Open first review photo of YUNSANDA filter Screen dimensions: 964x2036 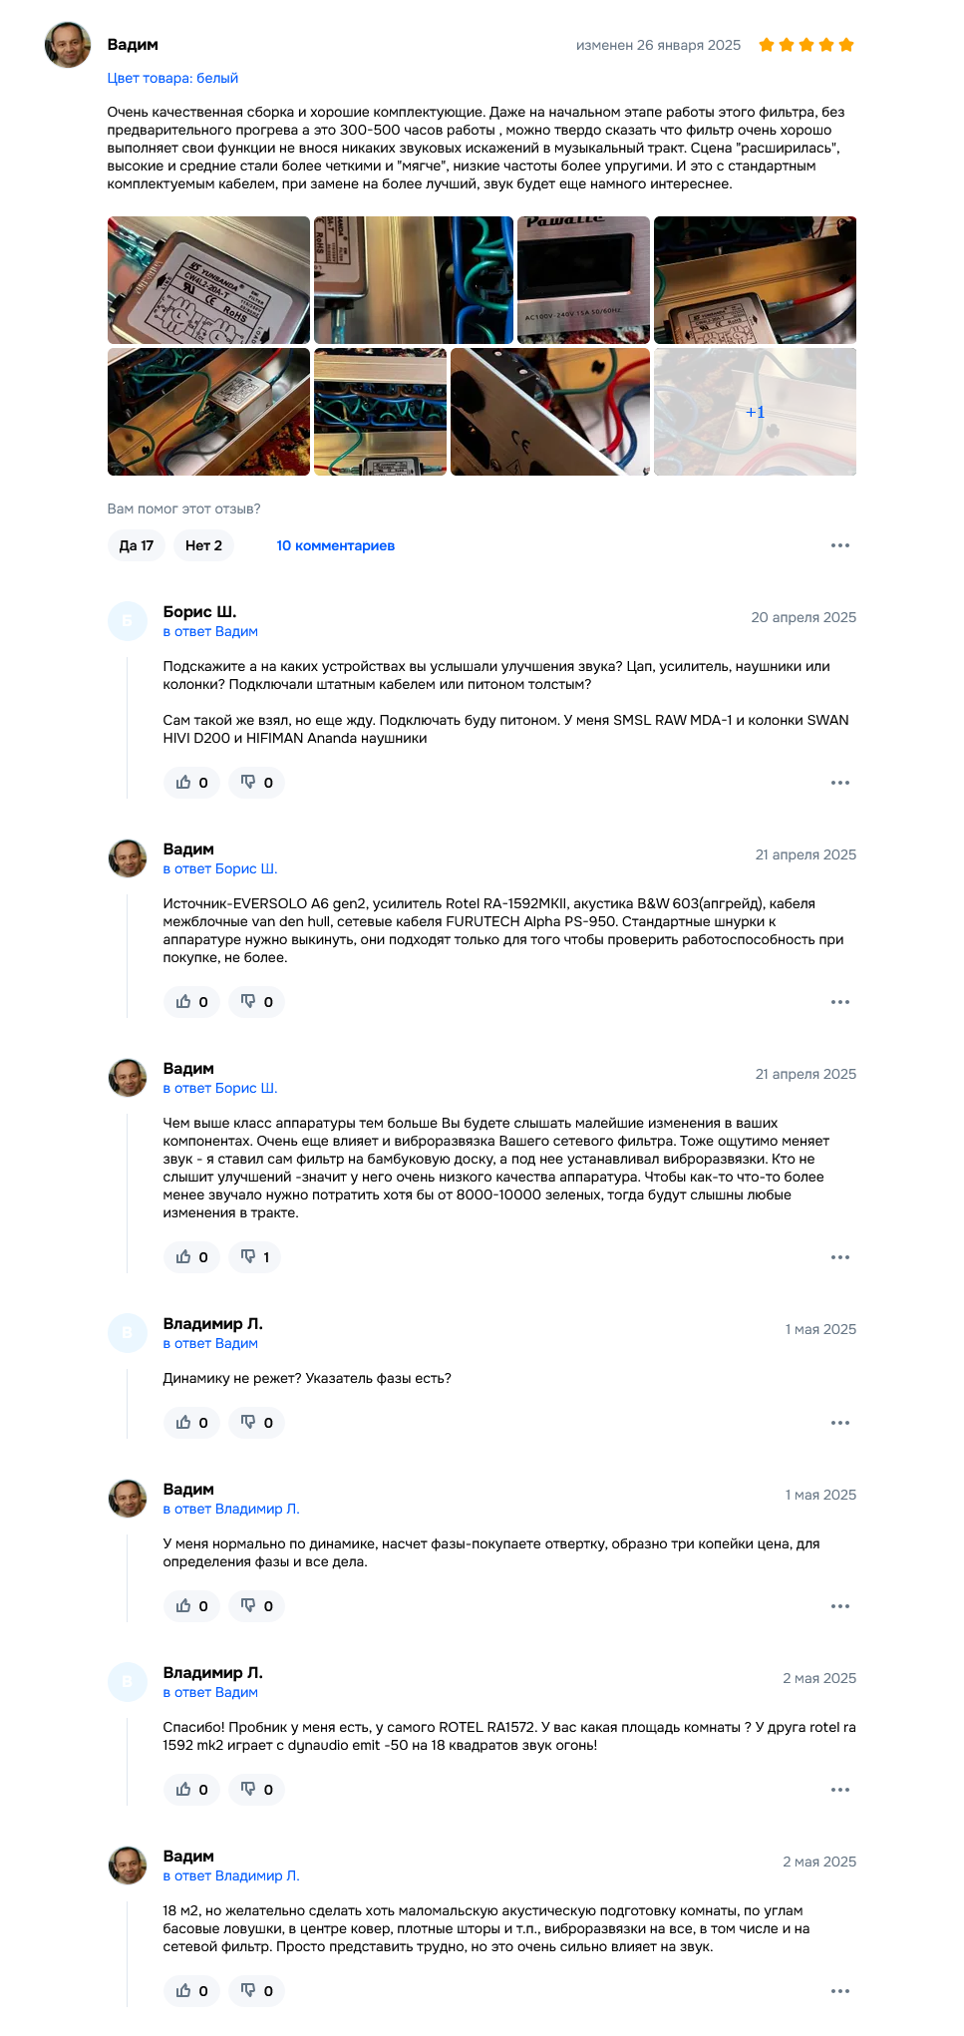(x=208, y=280)
